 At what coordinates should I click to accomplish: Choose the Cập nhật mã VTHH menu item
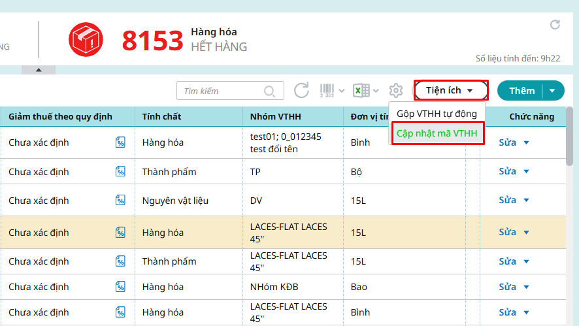(437, 134)
